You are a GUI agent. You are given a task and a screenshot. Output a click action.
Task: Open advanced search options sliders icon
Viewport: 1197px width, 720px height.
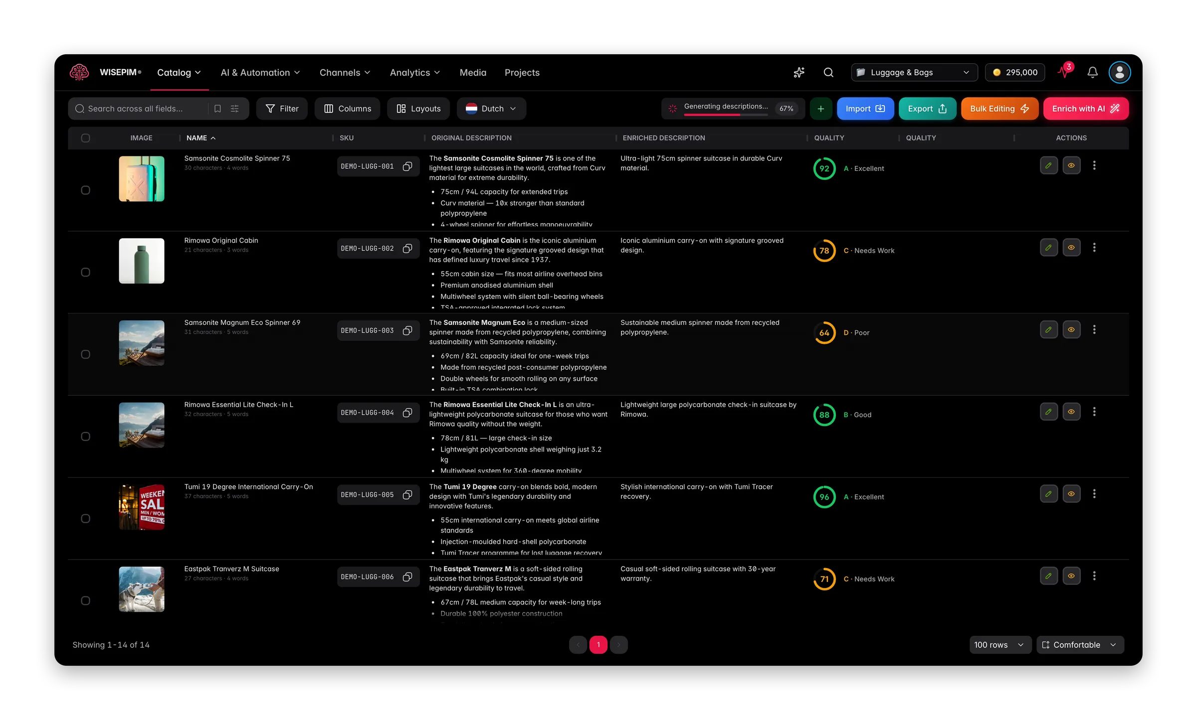point(235,109)
